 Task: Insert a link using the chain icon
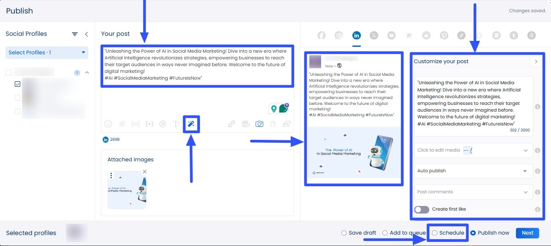pyautogui.click(x=232, y=124)
